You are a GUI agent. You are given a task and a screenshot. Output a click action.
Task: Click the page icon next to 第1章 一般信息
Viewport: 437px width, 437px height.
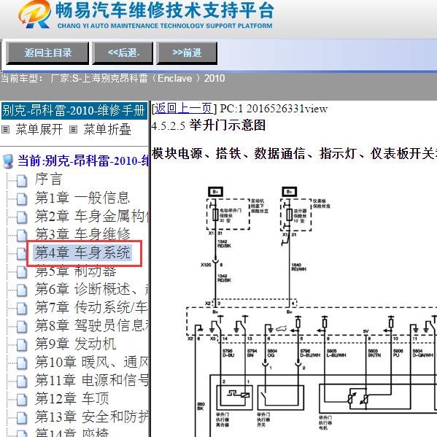[x=22, y=199]
